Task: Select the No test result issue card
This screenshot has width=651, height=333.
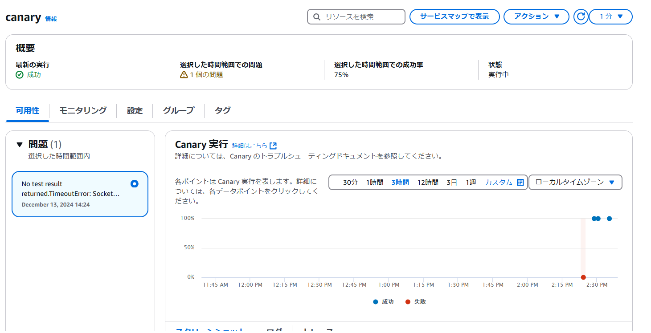Action: tap(80, 194)
